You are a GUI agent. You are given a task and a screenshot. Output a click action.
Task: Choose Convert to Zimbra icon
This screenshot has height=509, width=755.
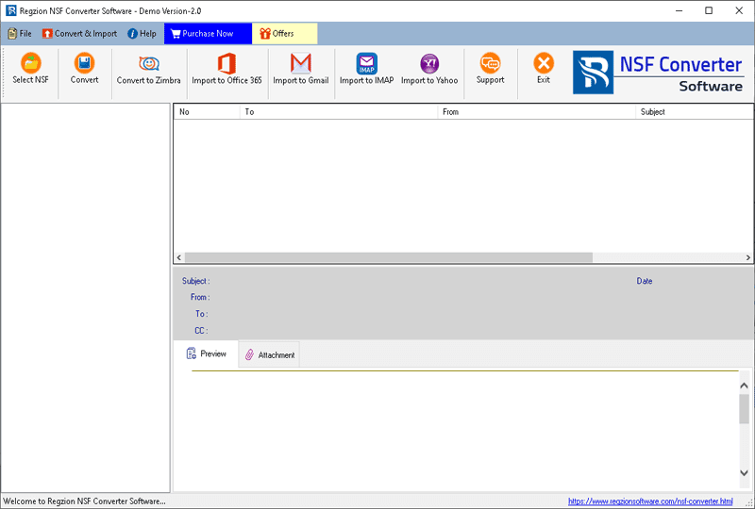(149, 64)
